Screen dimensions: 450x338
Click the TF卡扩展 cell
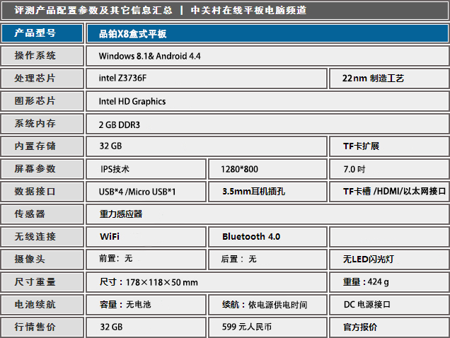coord(389,146)
